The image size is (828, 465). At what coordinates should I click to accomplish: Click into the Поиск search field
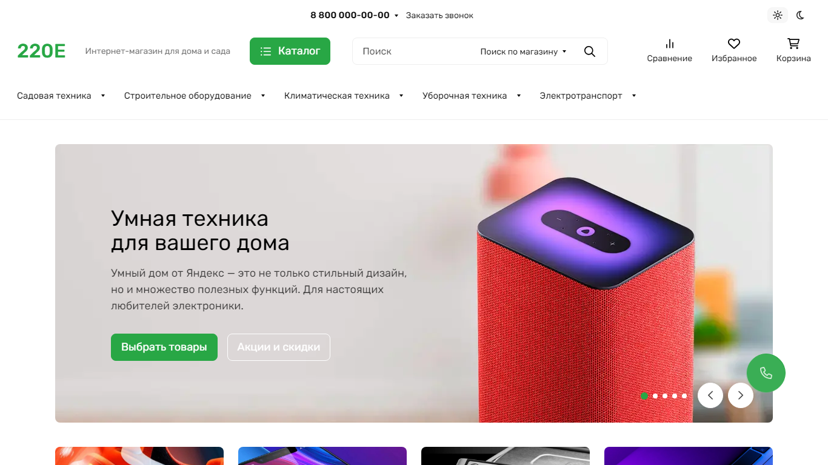coord(415,51)
